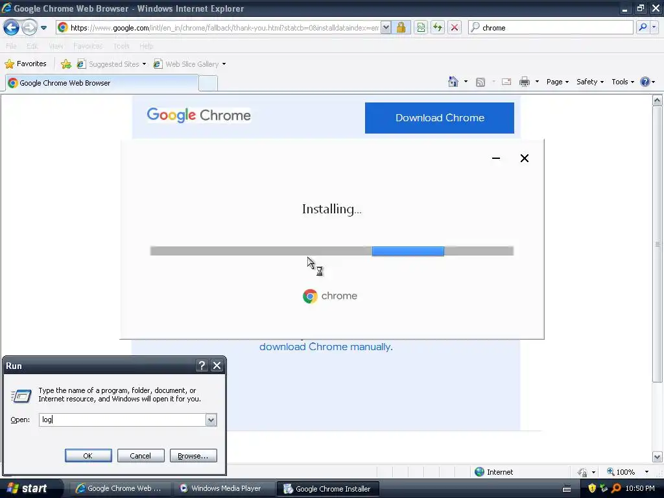Click the installing progress bar
This screenshot has height=498, width=664.
pyautogui.click(x=331, y=251)
